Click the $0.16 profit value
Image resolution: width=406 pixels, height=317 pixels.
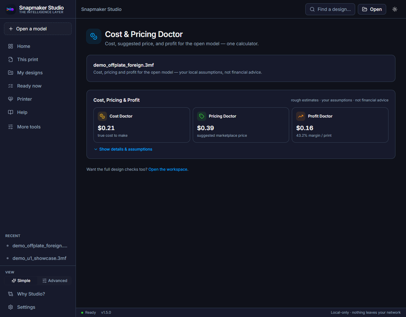pyautogui.click(x=305, y=128)
